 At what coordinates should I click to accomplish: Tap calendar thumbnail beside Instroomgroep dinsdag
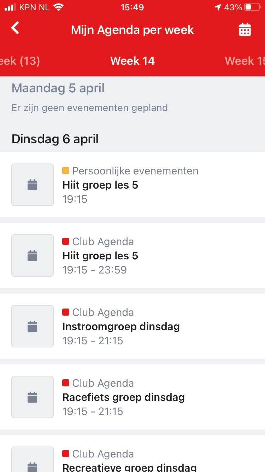(x=33, y=326)
